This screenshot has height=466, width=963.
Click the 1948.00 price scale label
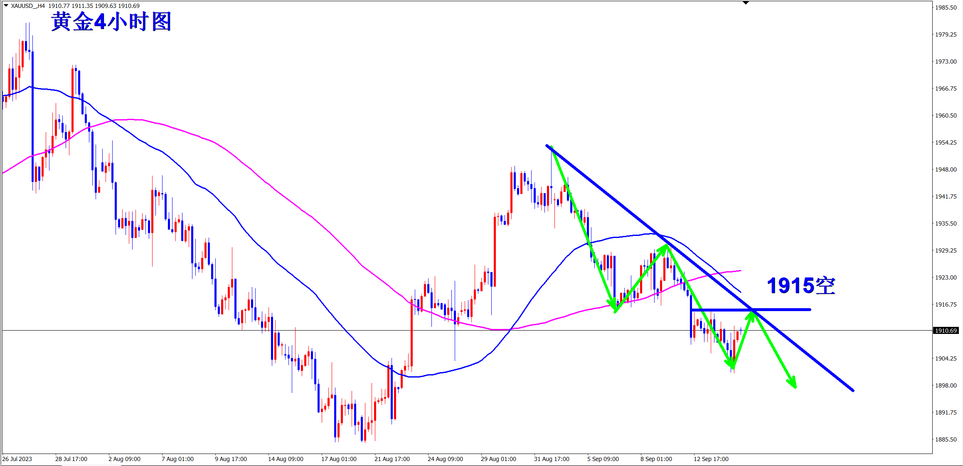(x=946, y=169)
